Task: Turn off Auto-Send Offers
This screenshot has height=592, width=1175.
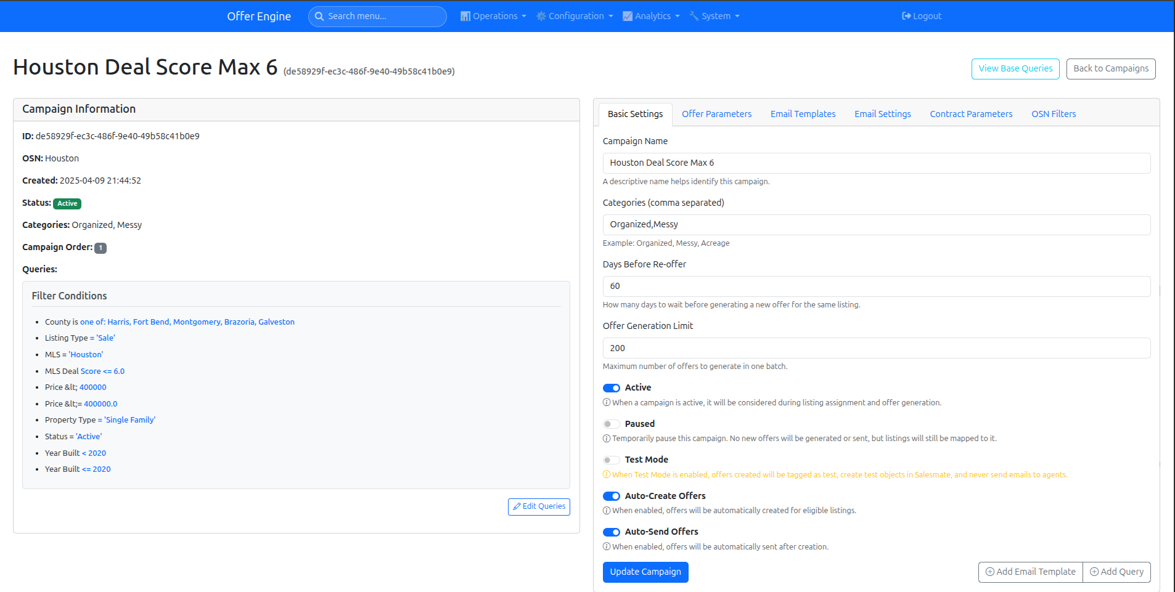Action: tap(612, 532)
